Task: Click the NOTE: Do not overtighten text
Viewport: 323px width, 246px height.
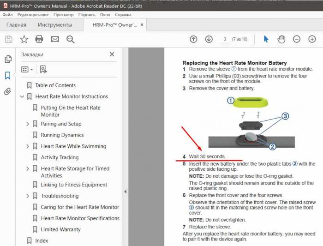Action: [x=217, y=220]
